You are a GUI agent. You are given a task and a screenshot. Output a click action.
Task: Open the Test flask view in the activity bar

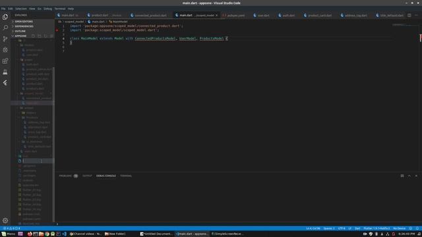(x=5, y=72)
